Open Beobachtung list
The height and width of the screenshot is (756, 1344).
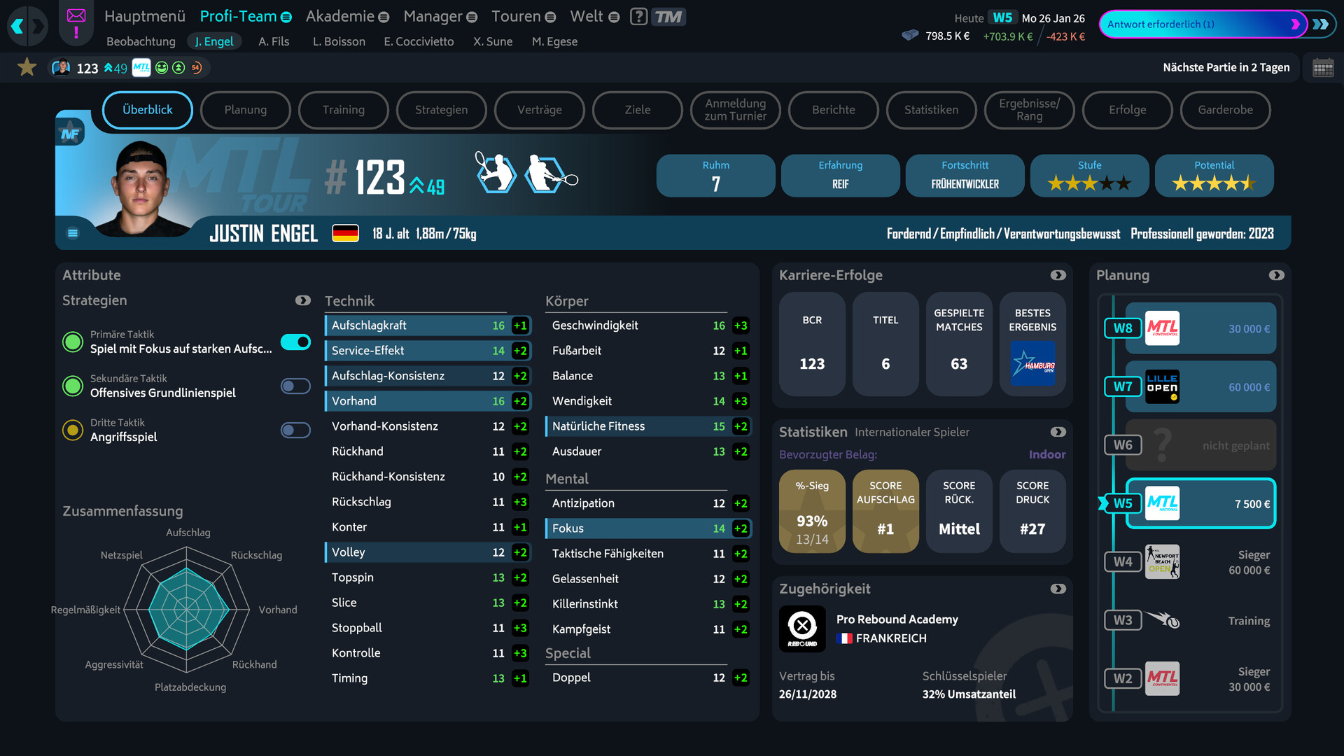tap(141, 41)
